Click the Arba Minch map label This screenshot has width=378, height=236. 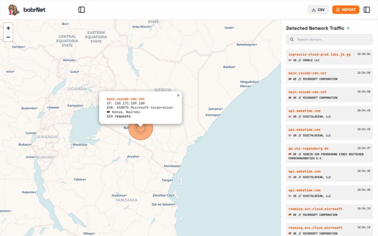[141, 27]
